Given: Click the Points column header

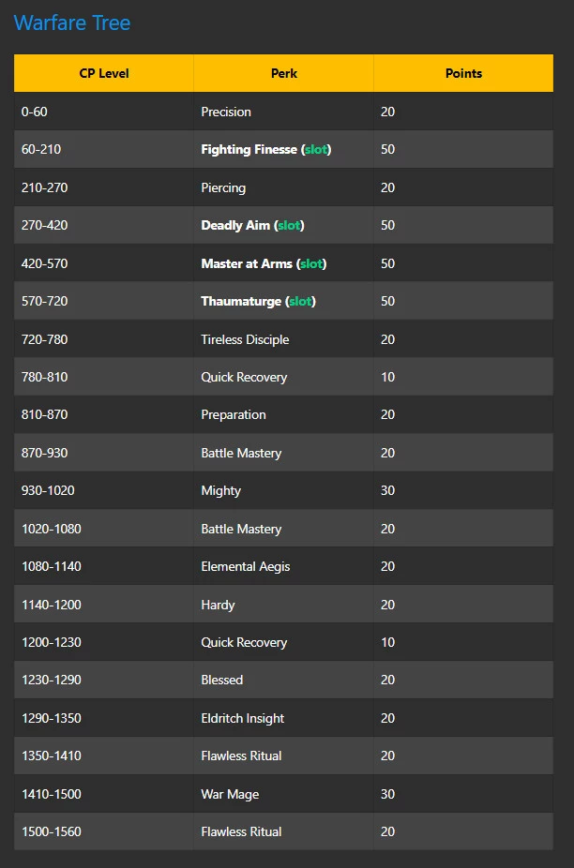Looking at the screenshot, I should tap(463, 73).
